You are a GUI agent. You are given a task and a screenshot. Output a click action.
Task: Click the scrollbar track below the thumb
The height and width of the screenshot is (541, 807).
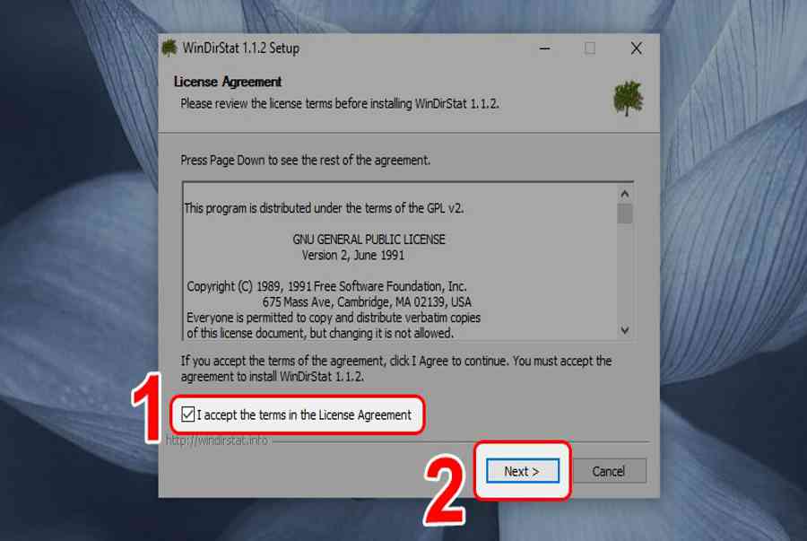coord(625,273)
